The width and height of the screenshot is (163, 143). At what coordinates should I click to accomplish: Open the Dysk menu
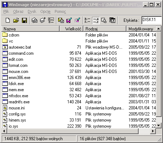[x=32, y=11]
